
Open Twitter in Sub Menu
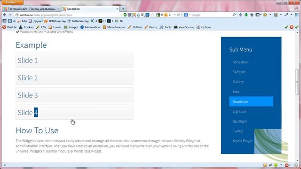(238, 131)
